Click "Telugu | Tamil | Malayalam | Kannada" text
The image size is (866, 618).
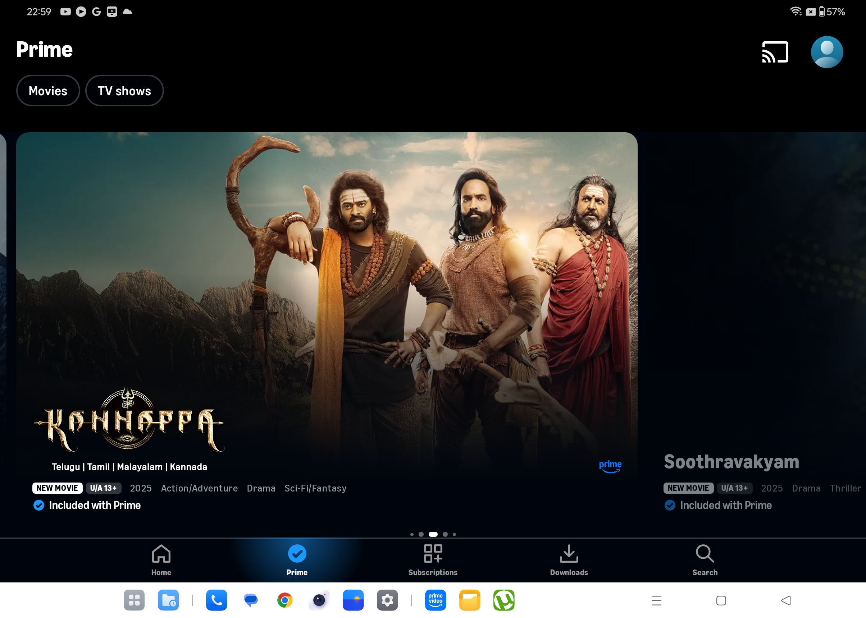coord(129,467)
